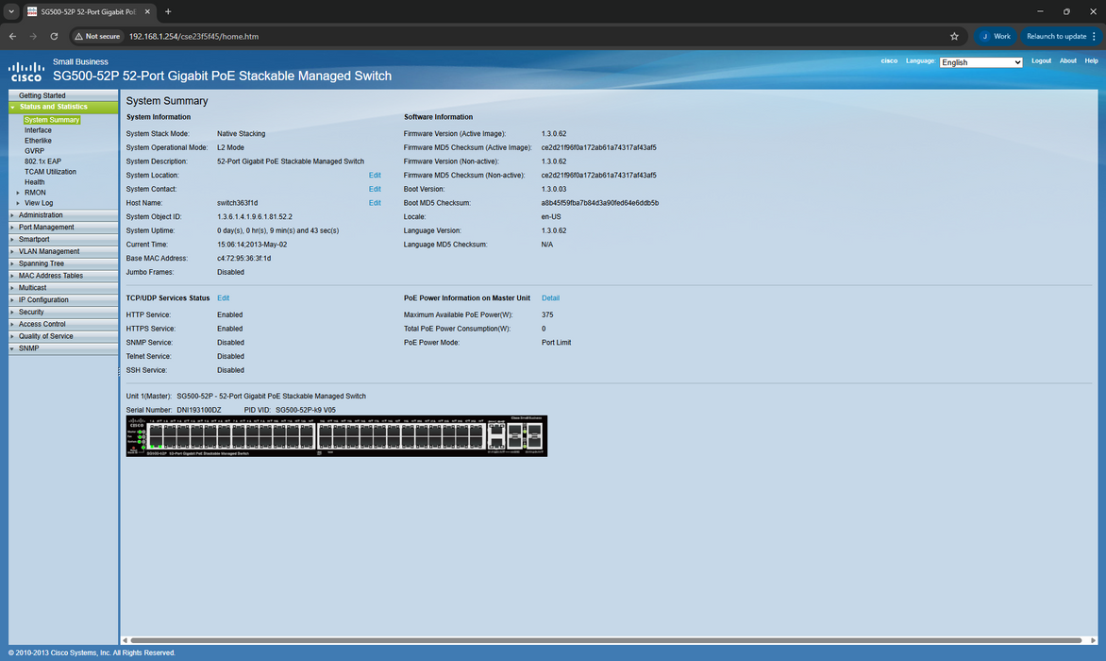Click the switch front panel image
The height and width of the screenshot is (661, 1106).
[337, 436]
